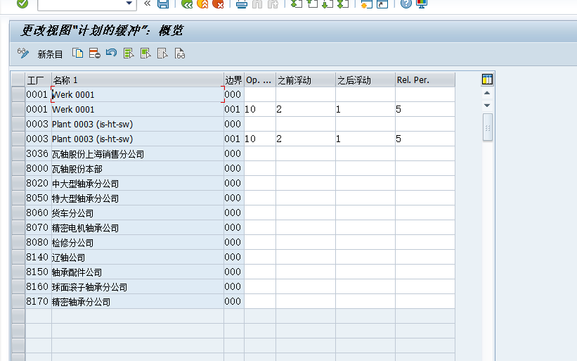Save using the floppy disk icon

(x=163, y=4)
